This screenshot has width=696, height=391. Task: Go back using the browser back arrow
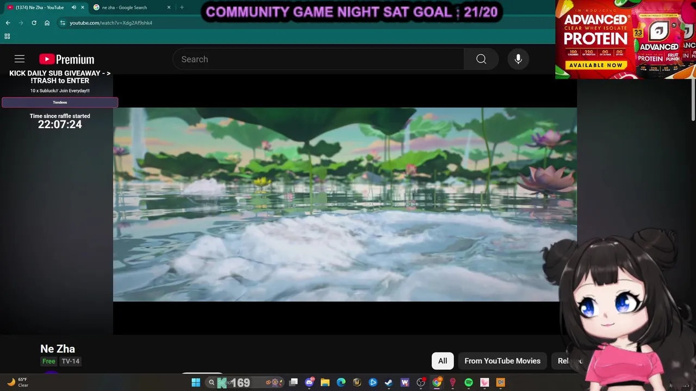(x=8, y=23)
